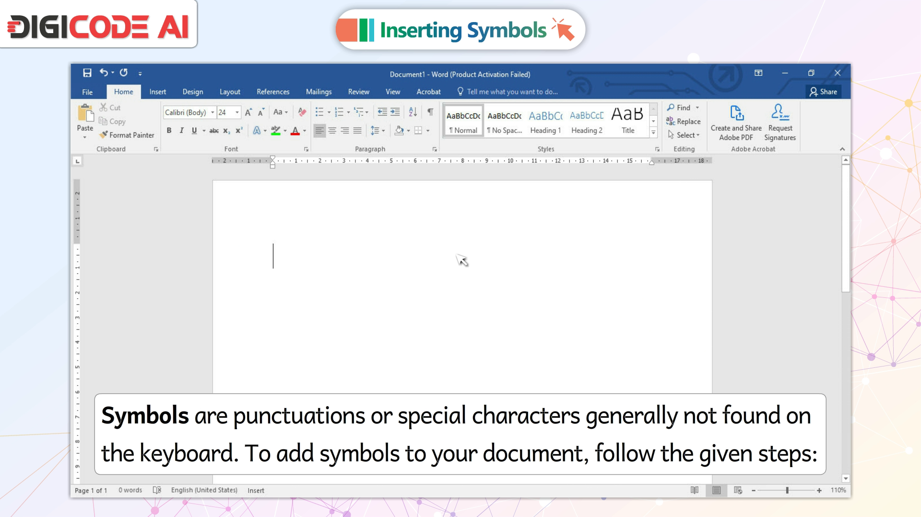Click the Undo arrow icon

click(104, 72)
